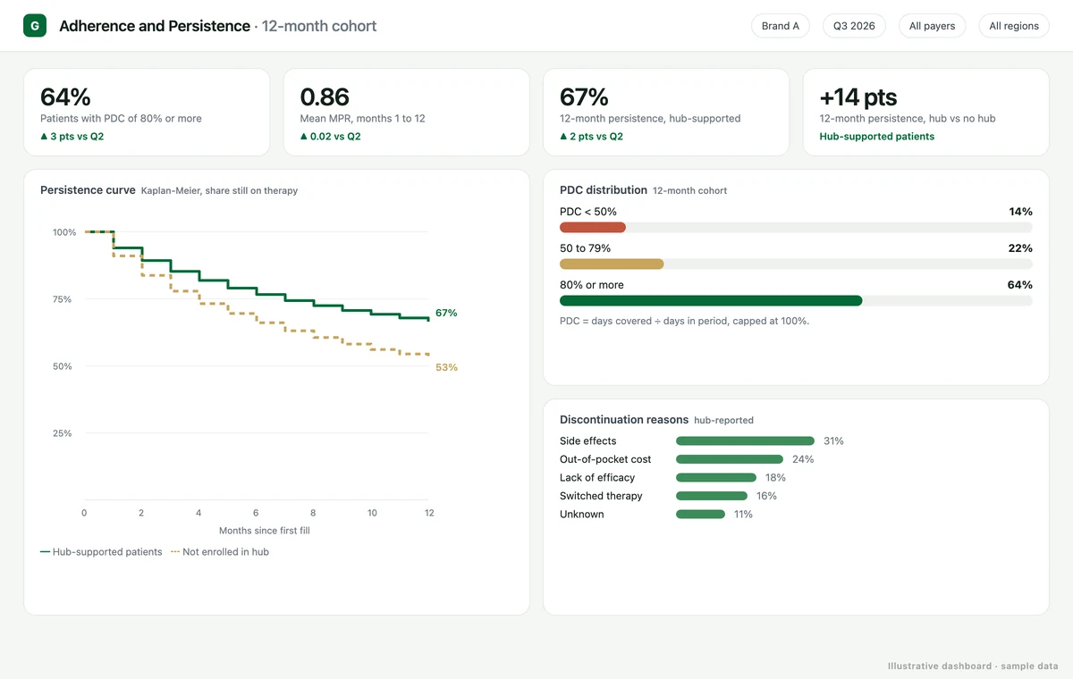The image size is (1073, 679).
Task: Click the 64% value in PDC distribution
Action: [x=1020, y=285]
